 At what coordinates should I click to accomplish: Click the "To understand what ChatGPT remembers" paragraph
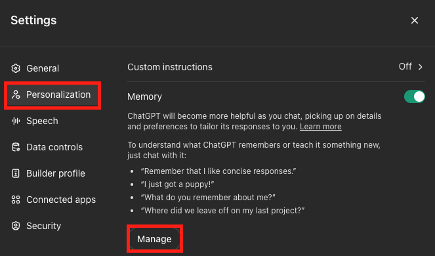click(254, 150)
